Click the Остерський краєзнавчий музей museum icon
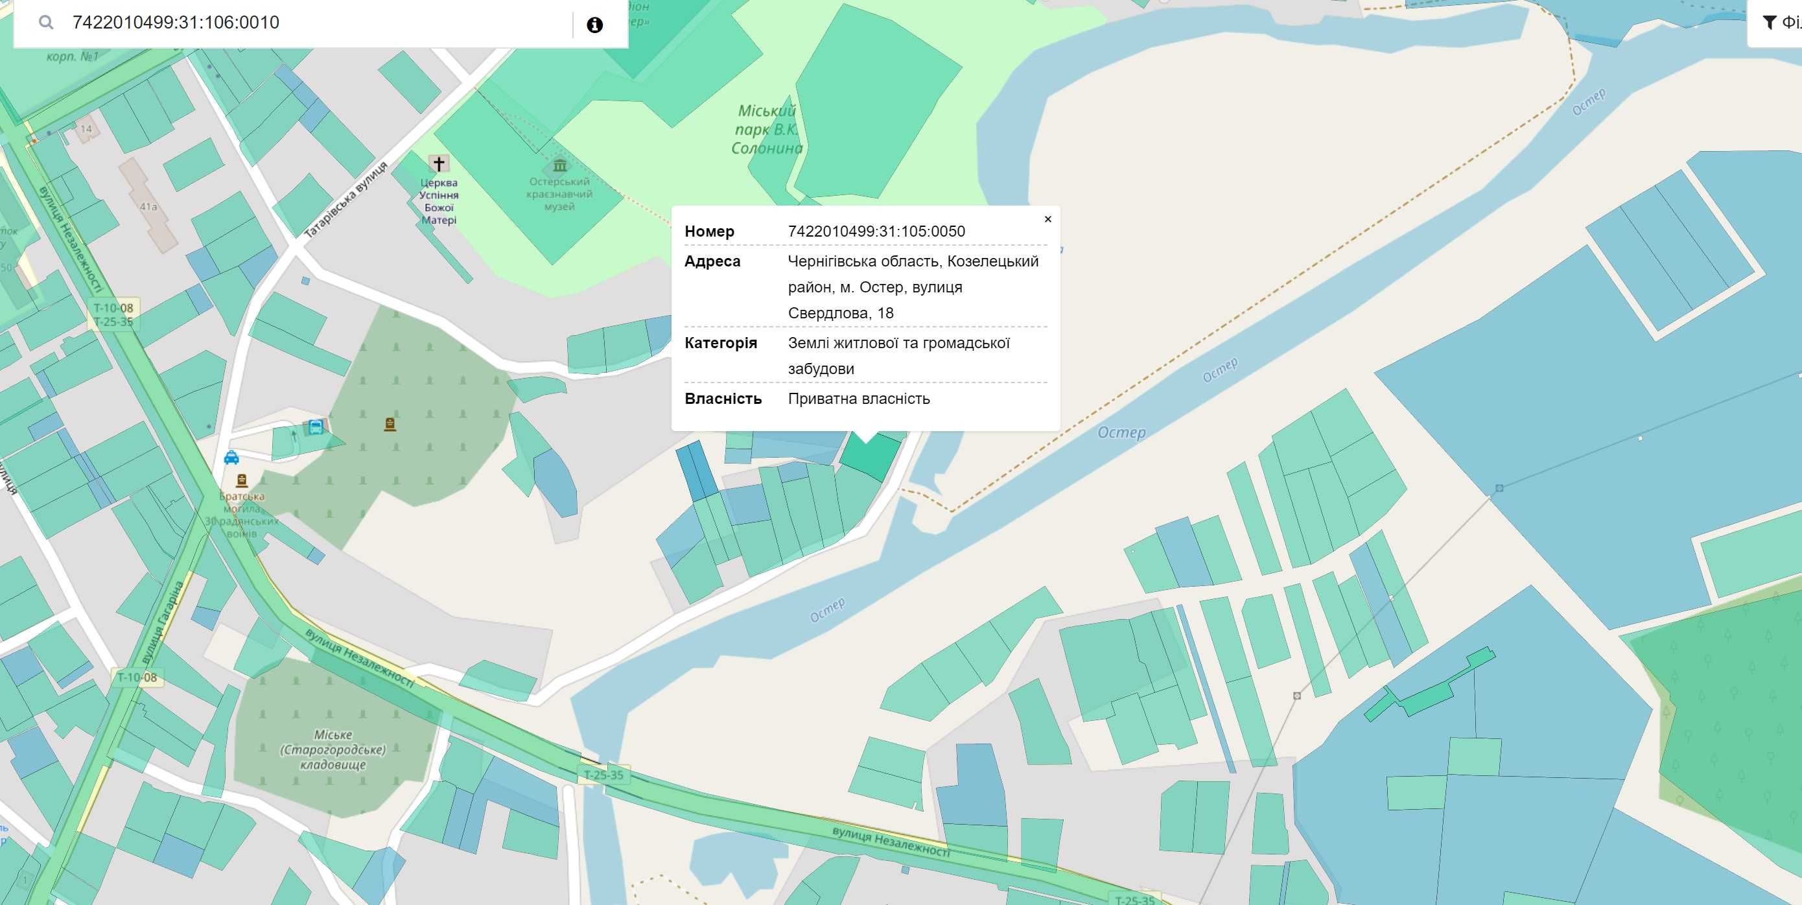Viewport: 1802px width, 905px height. (x=559, y=166)
